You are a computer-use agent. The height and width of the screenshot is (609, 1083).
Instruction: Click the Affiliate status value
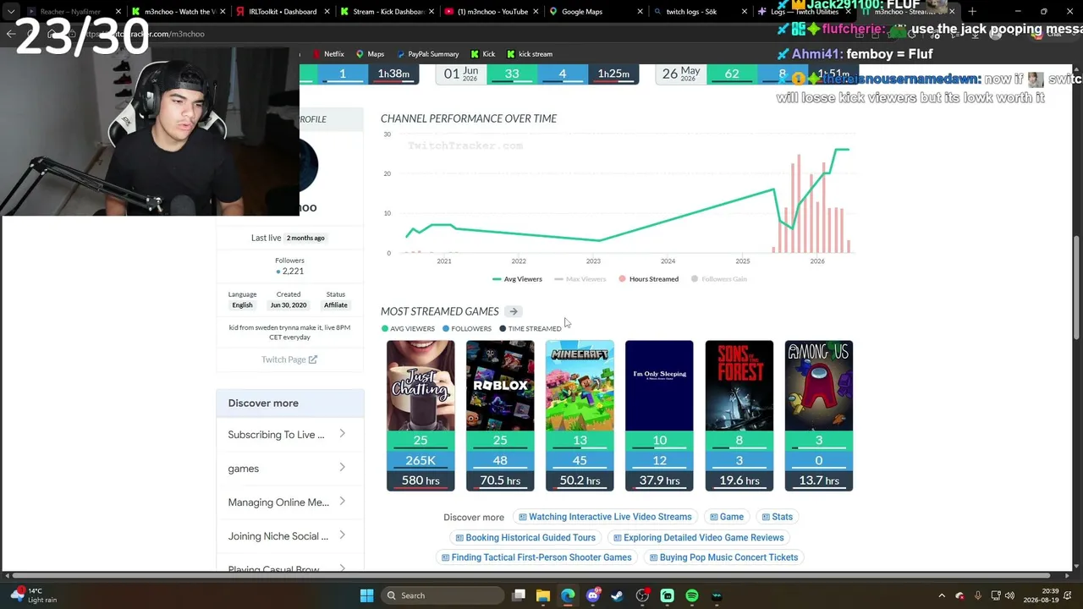point(336,305)
